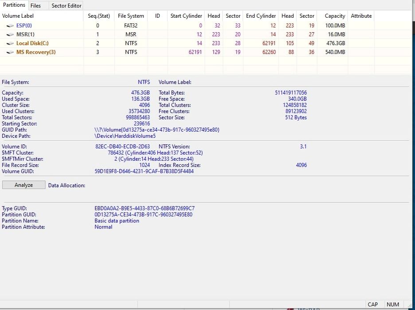This screenshot has height=310, width=415.
Task: Sort by Capacity column header
Action: click(333, 16)
